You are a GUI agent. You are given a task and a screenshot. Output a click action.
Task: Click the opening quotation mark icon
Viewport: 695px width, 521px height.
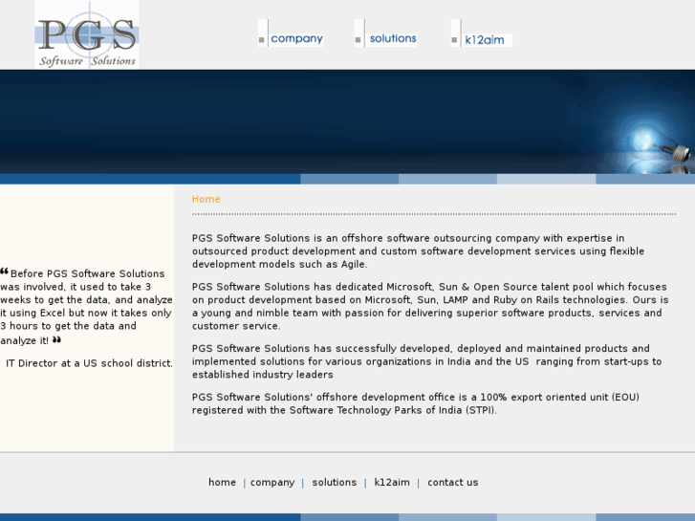[5, 271]
